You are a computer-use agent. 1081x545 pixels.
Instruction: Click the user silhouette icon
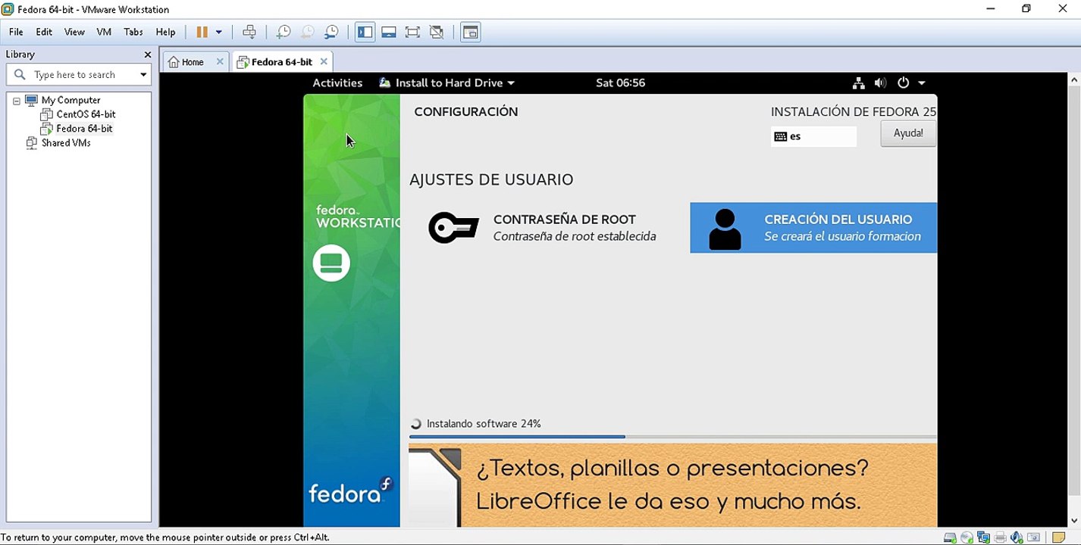point(725,229)
